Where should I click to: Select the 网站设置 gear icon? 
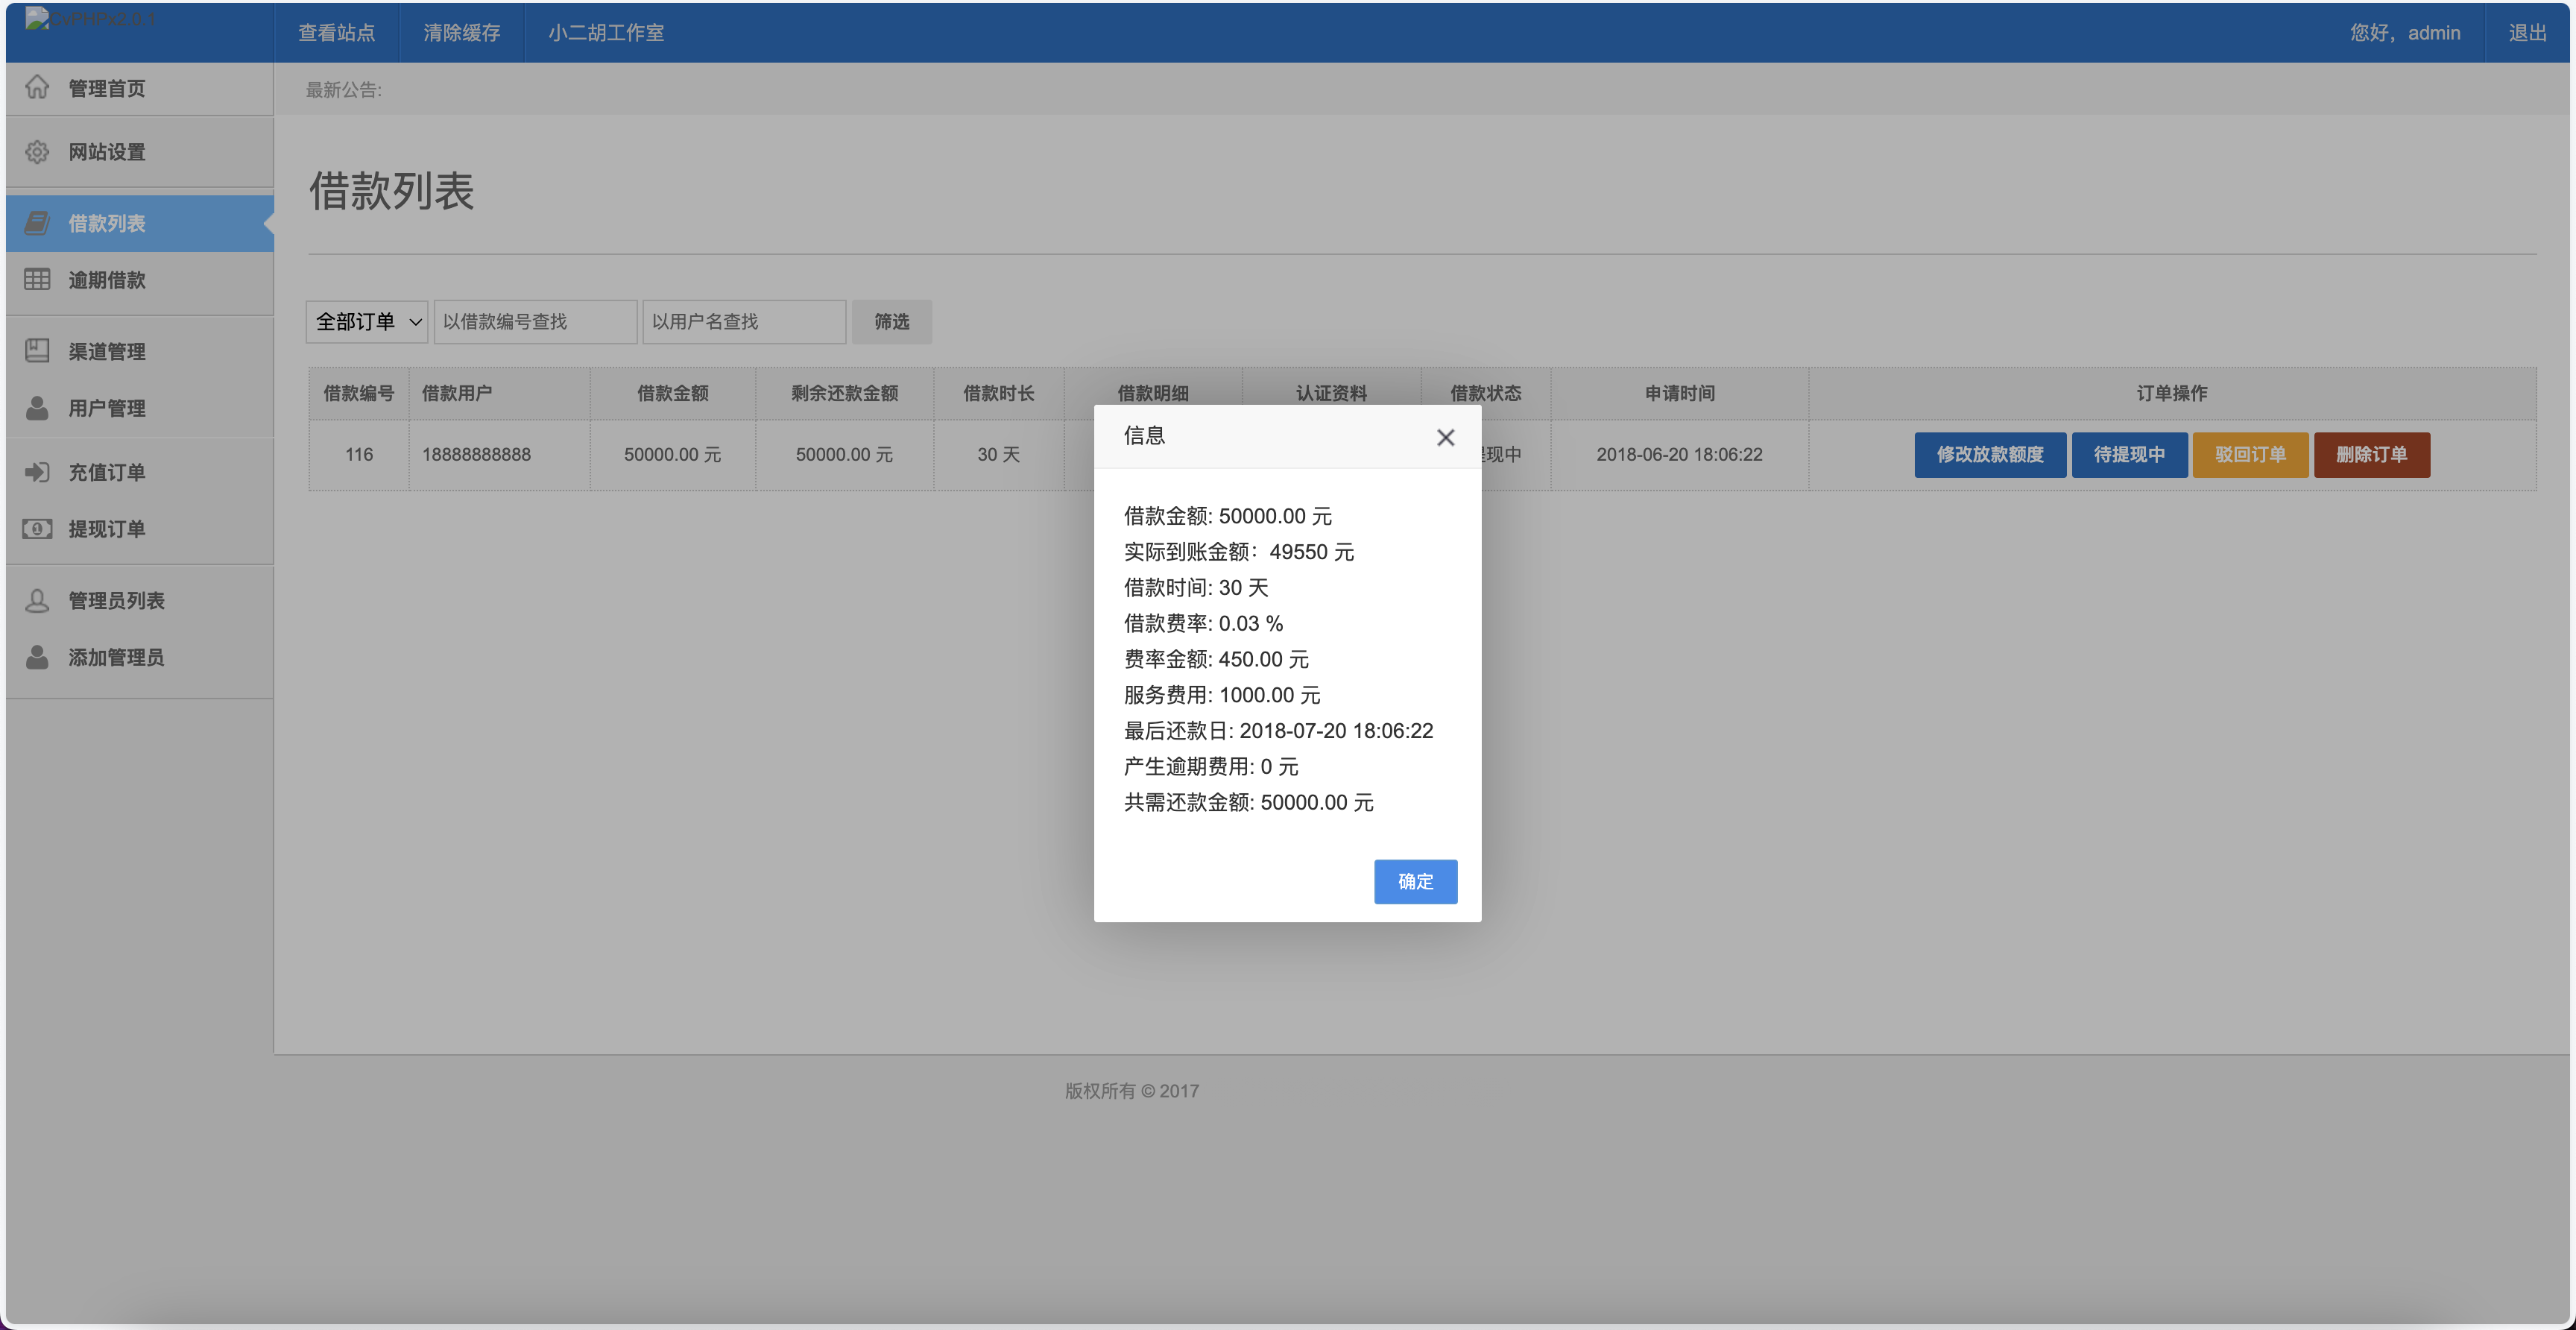tap(38, 152)
